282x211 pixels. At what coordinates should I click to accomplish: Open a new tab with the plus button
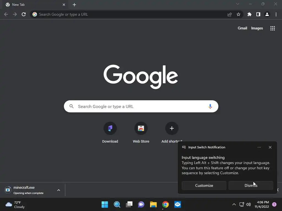(x=74, y=5)
